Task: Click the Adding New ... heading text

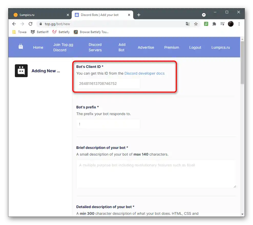Action: pyautogui.click(x=46, y=71)
